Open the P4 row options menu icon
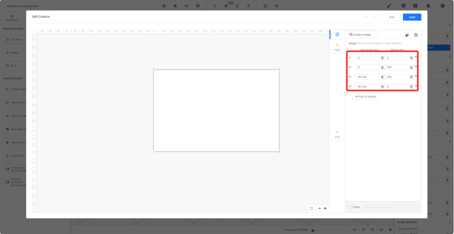Image resolution: width=454 pixels, height=234 pixels. pyautogui.click(x=416, y=86)
